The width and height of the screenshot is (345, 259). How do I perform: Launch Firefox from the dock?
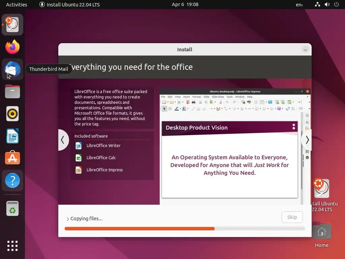12,47
